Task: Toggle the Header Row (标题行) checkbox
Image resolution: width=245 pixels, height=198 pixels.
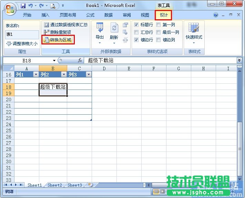Action: tap(136, 25)
